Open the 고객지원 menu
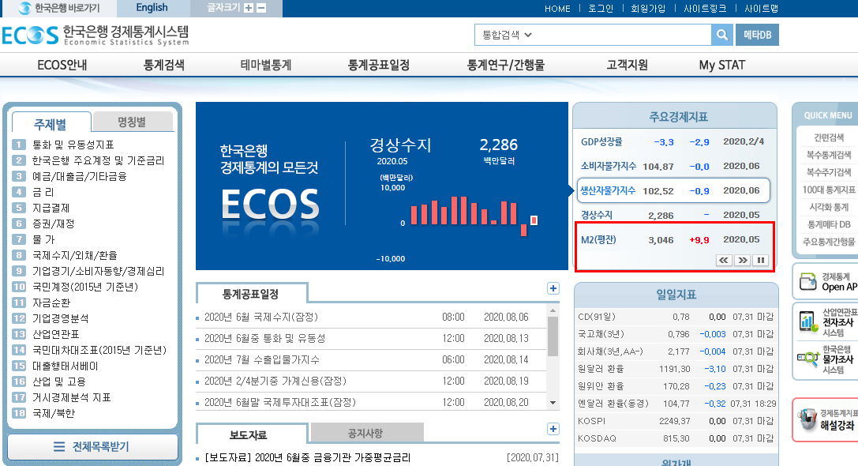858x466 pixels. pyautogui.click(x=627, y=66)
